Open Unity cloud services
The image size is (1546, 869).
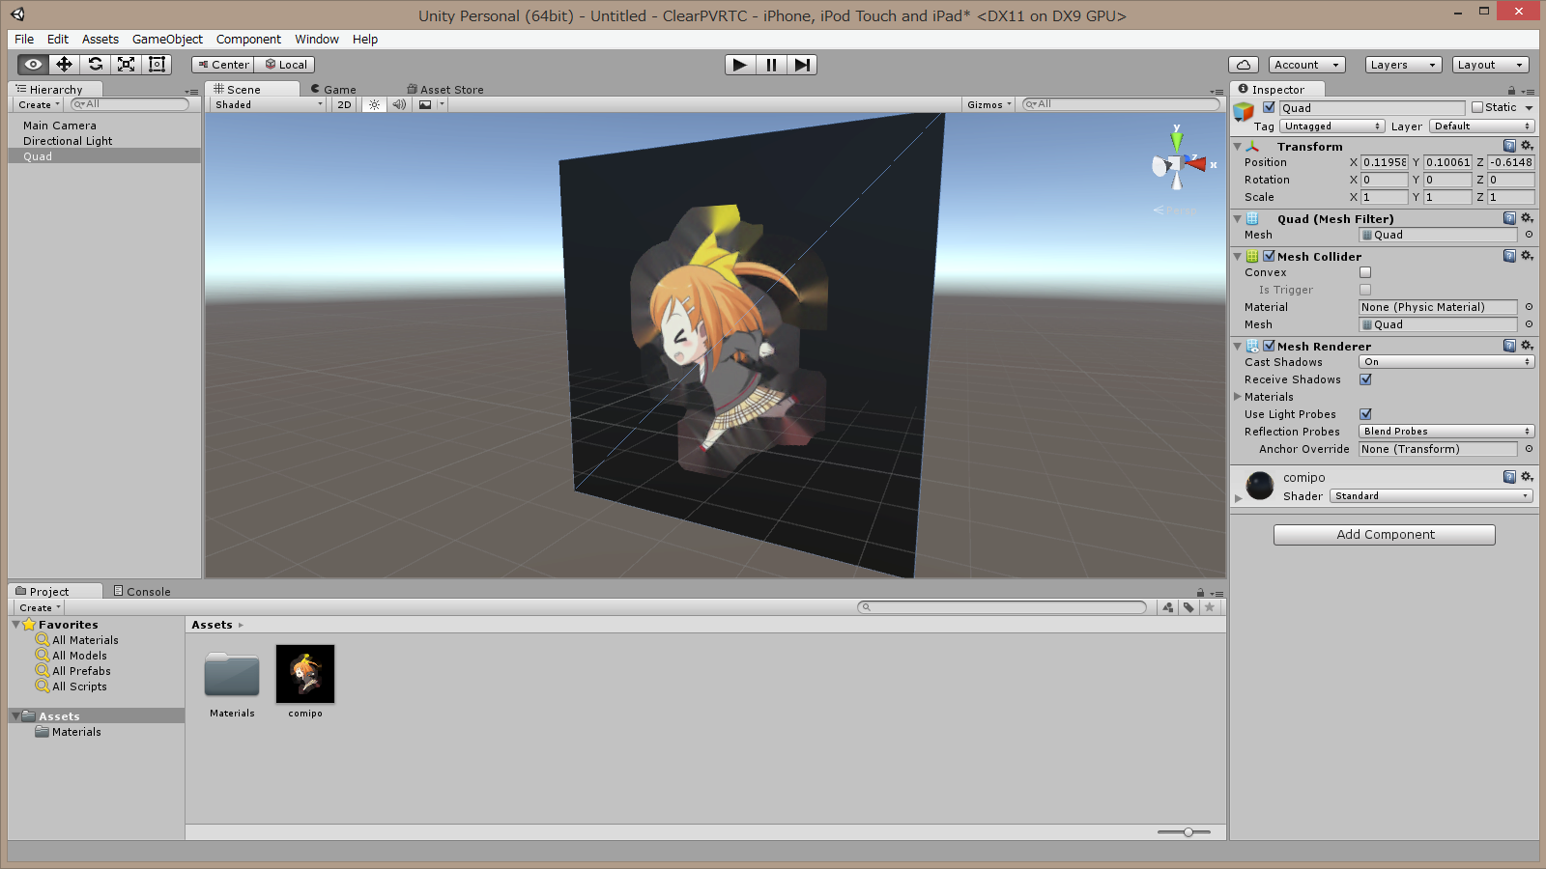[x=1244, y=65]
